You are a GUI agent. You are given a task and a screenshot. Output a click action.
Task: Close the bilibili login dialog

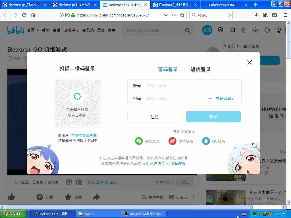click(250, 62)
